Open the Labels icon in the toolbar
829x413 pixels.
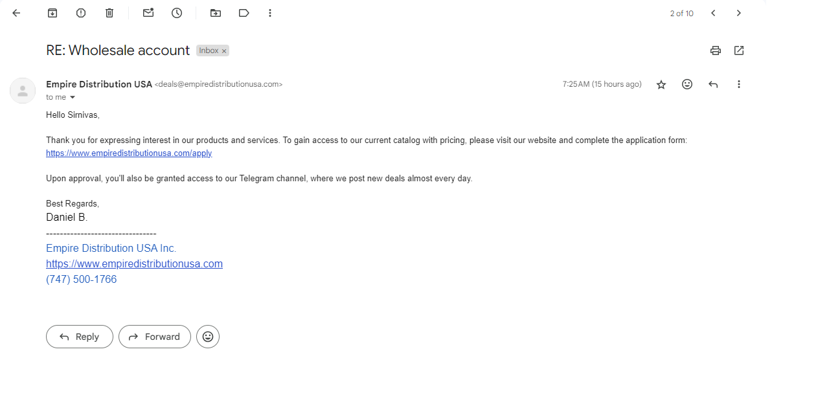click(x=244, y=13)
